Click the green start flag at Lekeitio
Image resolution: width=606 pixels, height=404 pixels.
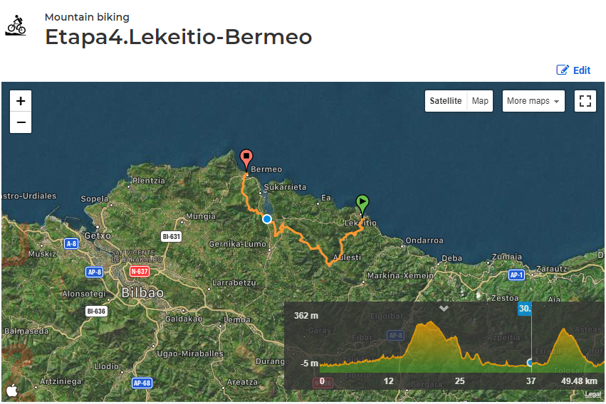coord(362,203)
